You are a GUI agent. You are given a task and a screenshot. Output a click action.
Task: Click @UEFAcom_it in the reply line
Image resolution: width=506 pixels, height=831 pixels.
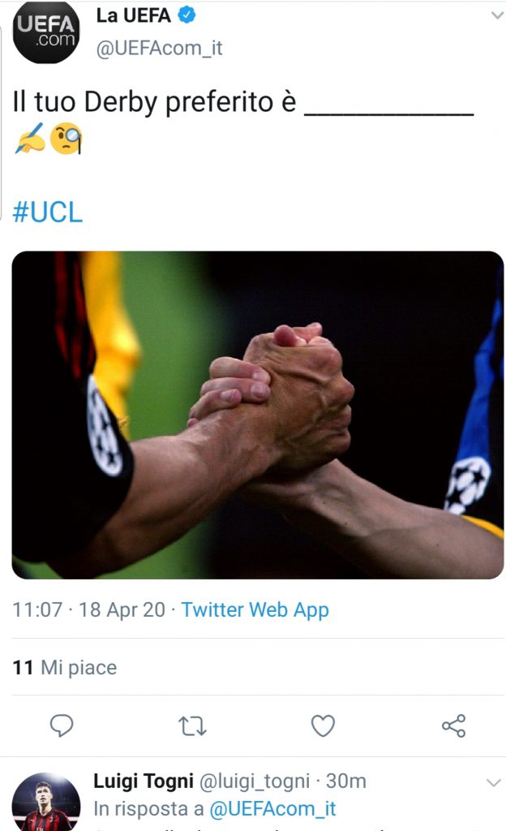pos(272,808)
